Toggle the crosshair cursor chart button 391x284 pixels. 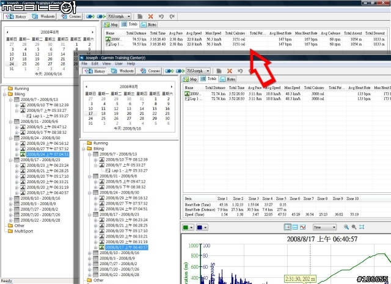(x=288, y=227)
